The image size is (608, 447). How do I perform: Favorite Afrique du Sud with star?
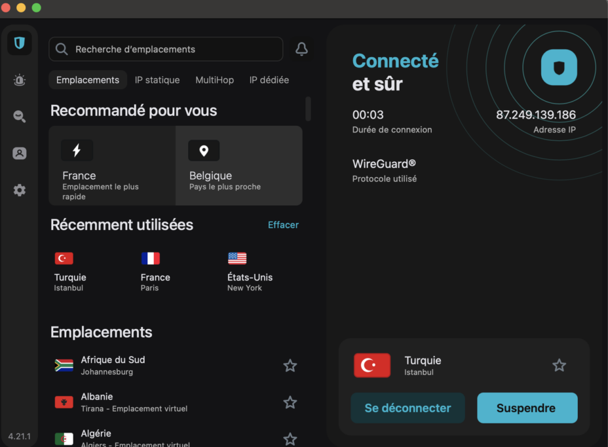[x=290, y=366]
